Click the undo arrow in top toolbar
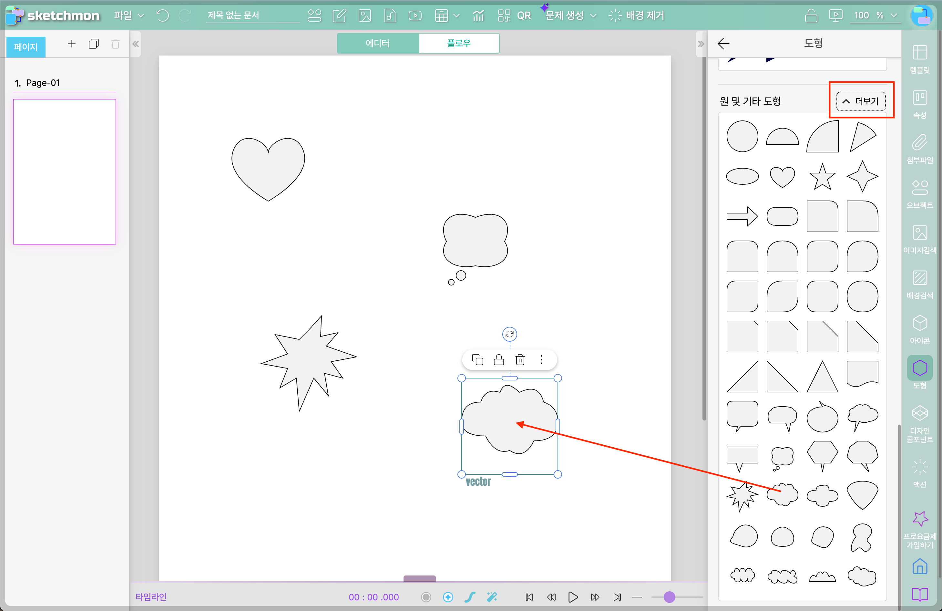This screenshot has height=611, width=942. [x=162, y=16]
